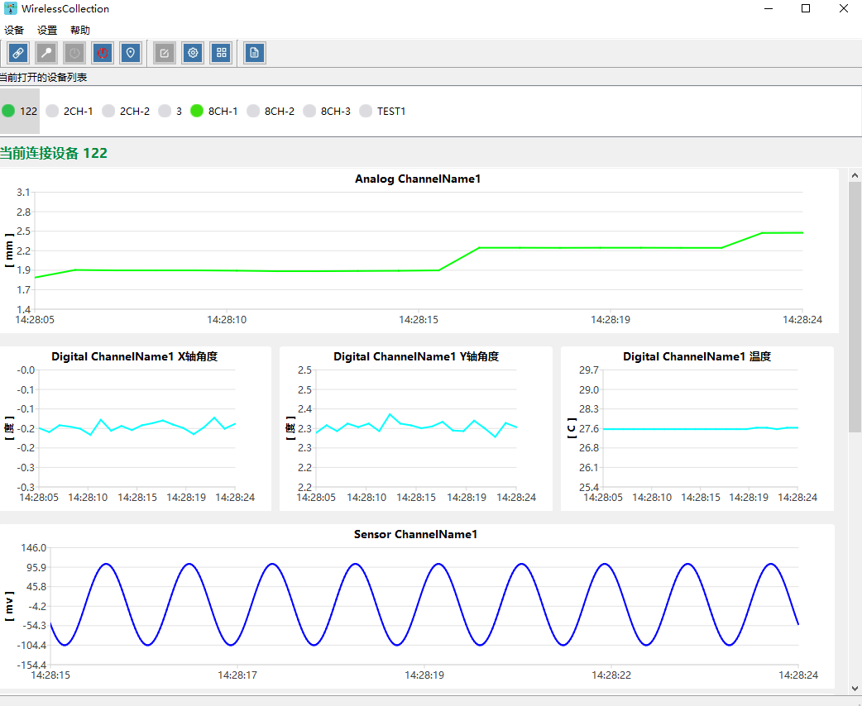Click the Sensor ChannelName1 chart title
The height and width of the screenshot is (706, 862).
click(x=415, y=534)
